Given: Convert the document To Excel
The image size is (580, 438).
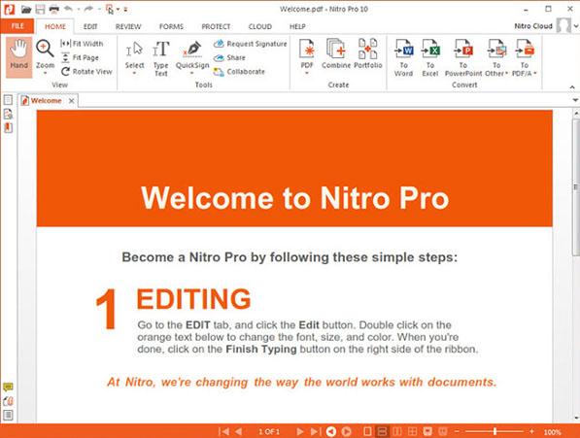Looking at the screenshot, I should click(430, 57).
